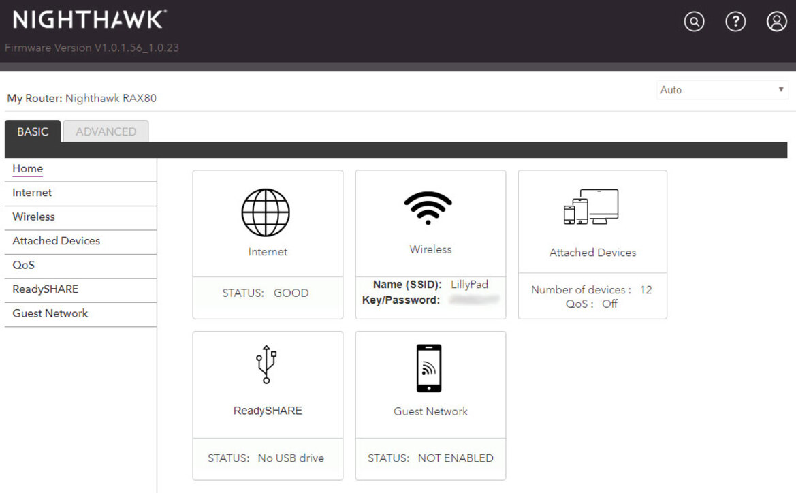
Task: Click the Internet tile label
Action: coord(268,252)
